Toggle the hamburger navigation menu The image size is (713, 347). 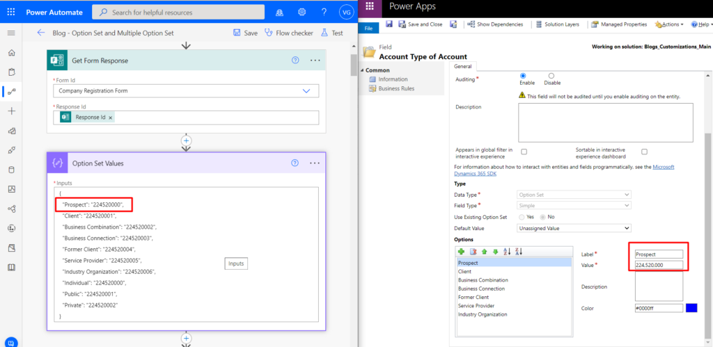(x=12, y=33)
